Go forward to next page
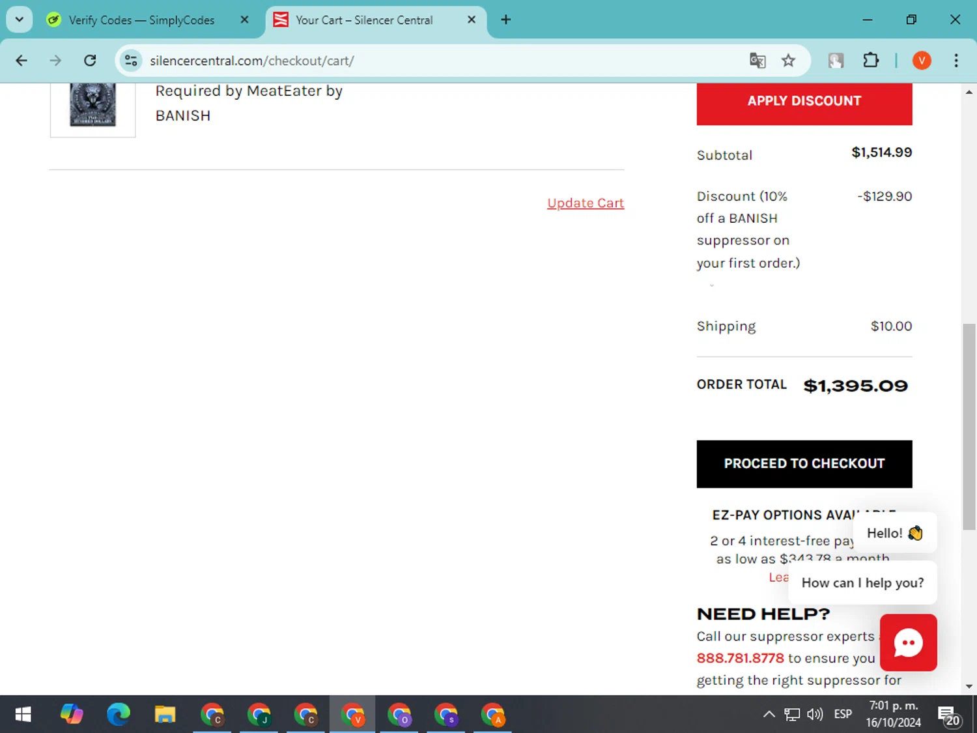The image size is (977, 733). (55, 61)
